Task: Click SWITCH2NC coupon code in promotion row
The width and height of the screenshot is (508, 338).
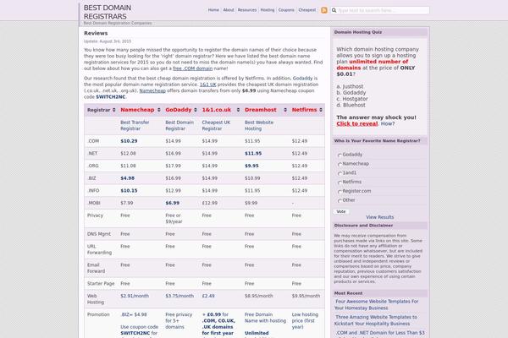Action: click(135, 333)
